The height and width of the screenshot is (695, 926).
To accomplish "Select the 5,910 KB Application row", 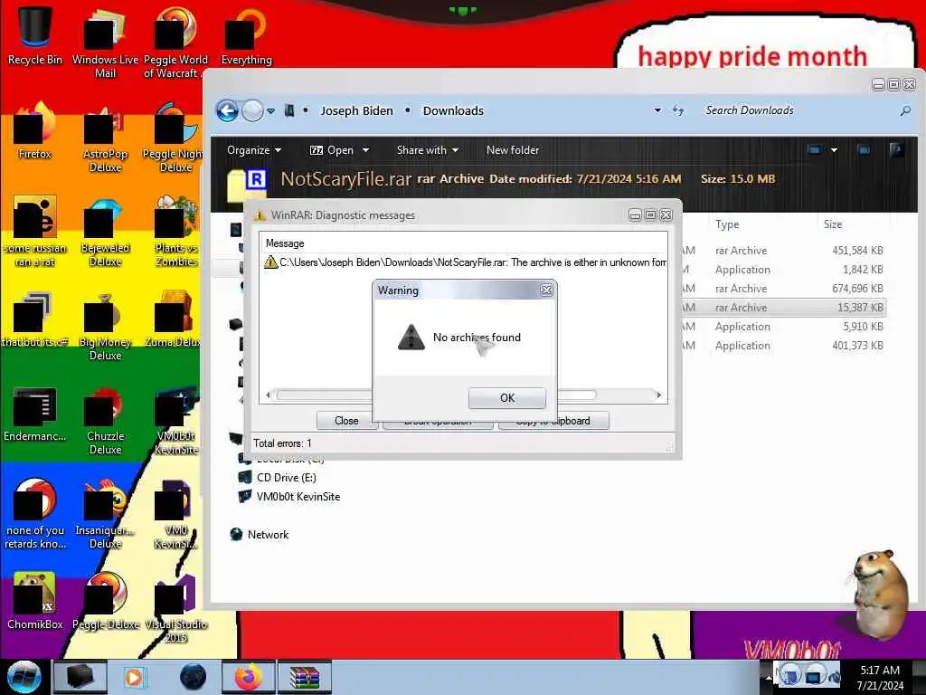I will [x=782, y=326].
